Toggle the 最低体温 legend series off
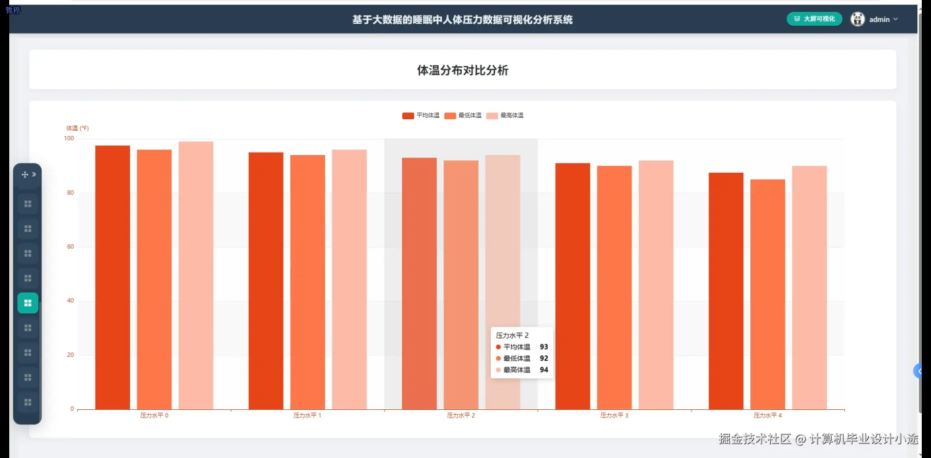Viewport: 931px width, 458px height. click(x=463, y=115)
